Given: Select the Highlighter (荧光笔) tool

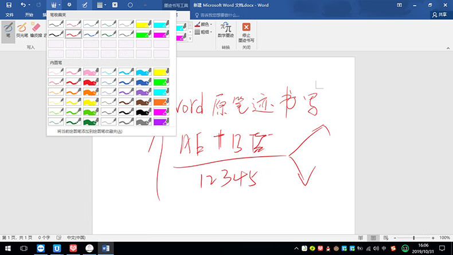Looking at the screenshot, I should click(x=22, y=30).
